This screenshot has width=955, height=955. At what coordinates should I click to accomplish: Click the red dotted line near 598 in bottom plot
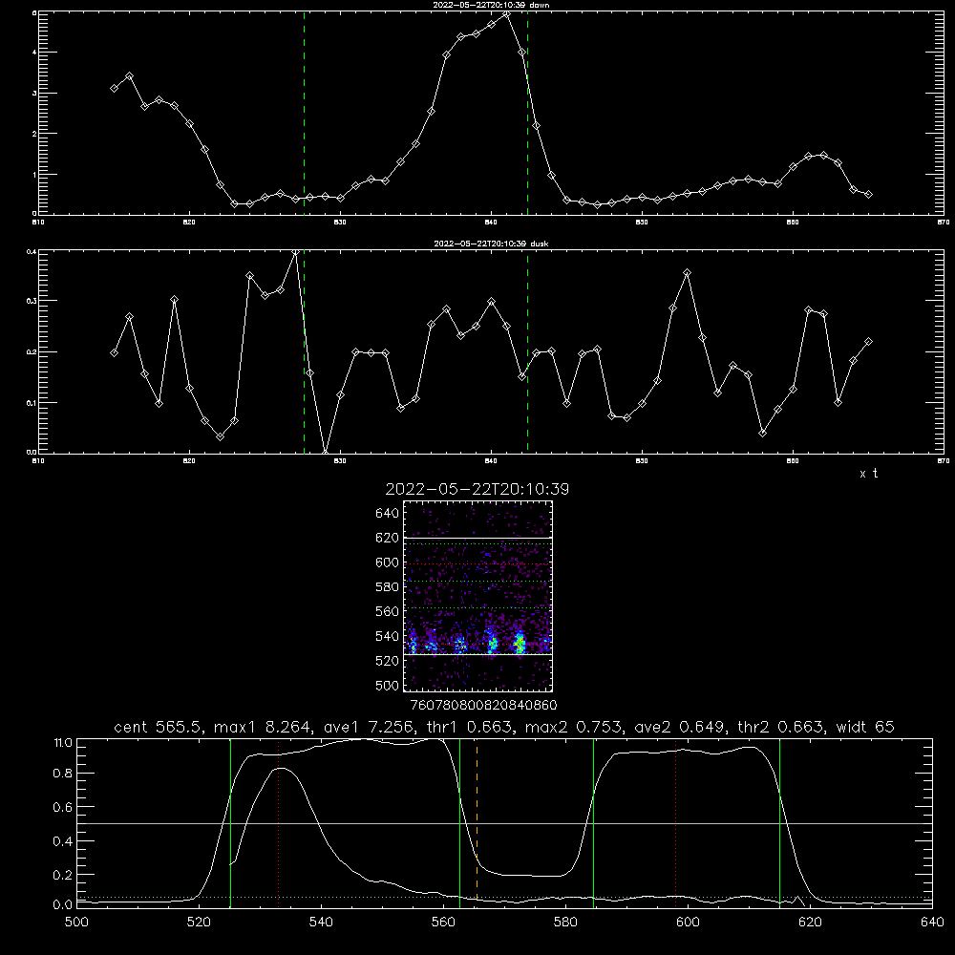pyautogui.click(x=675, y=822)
